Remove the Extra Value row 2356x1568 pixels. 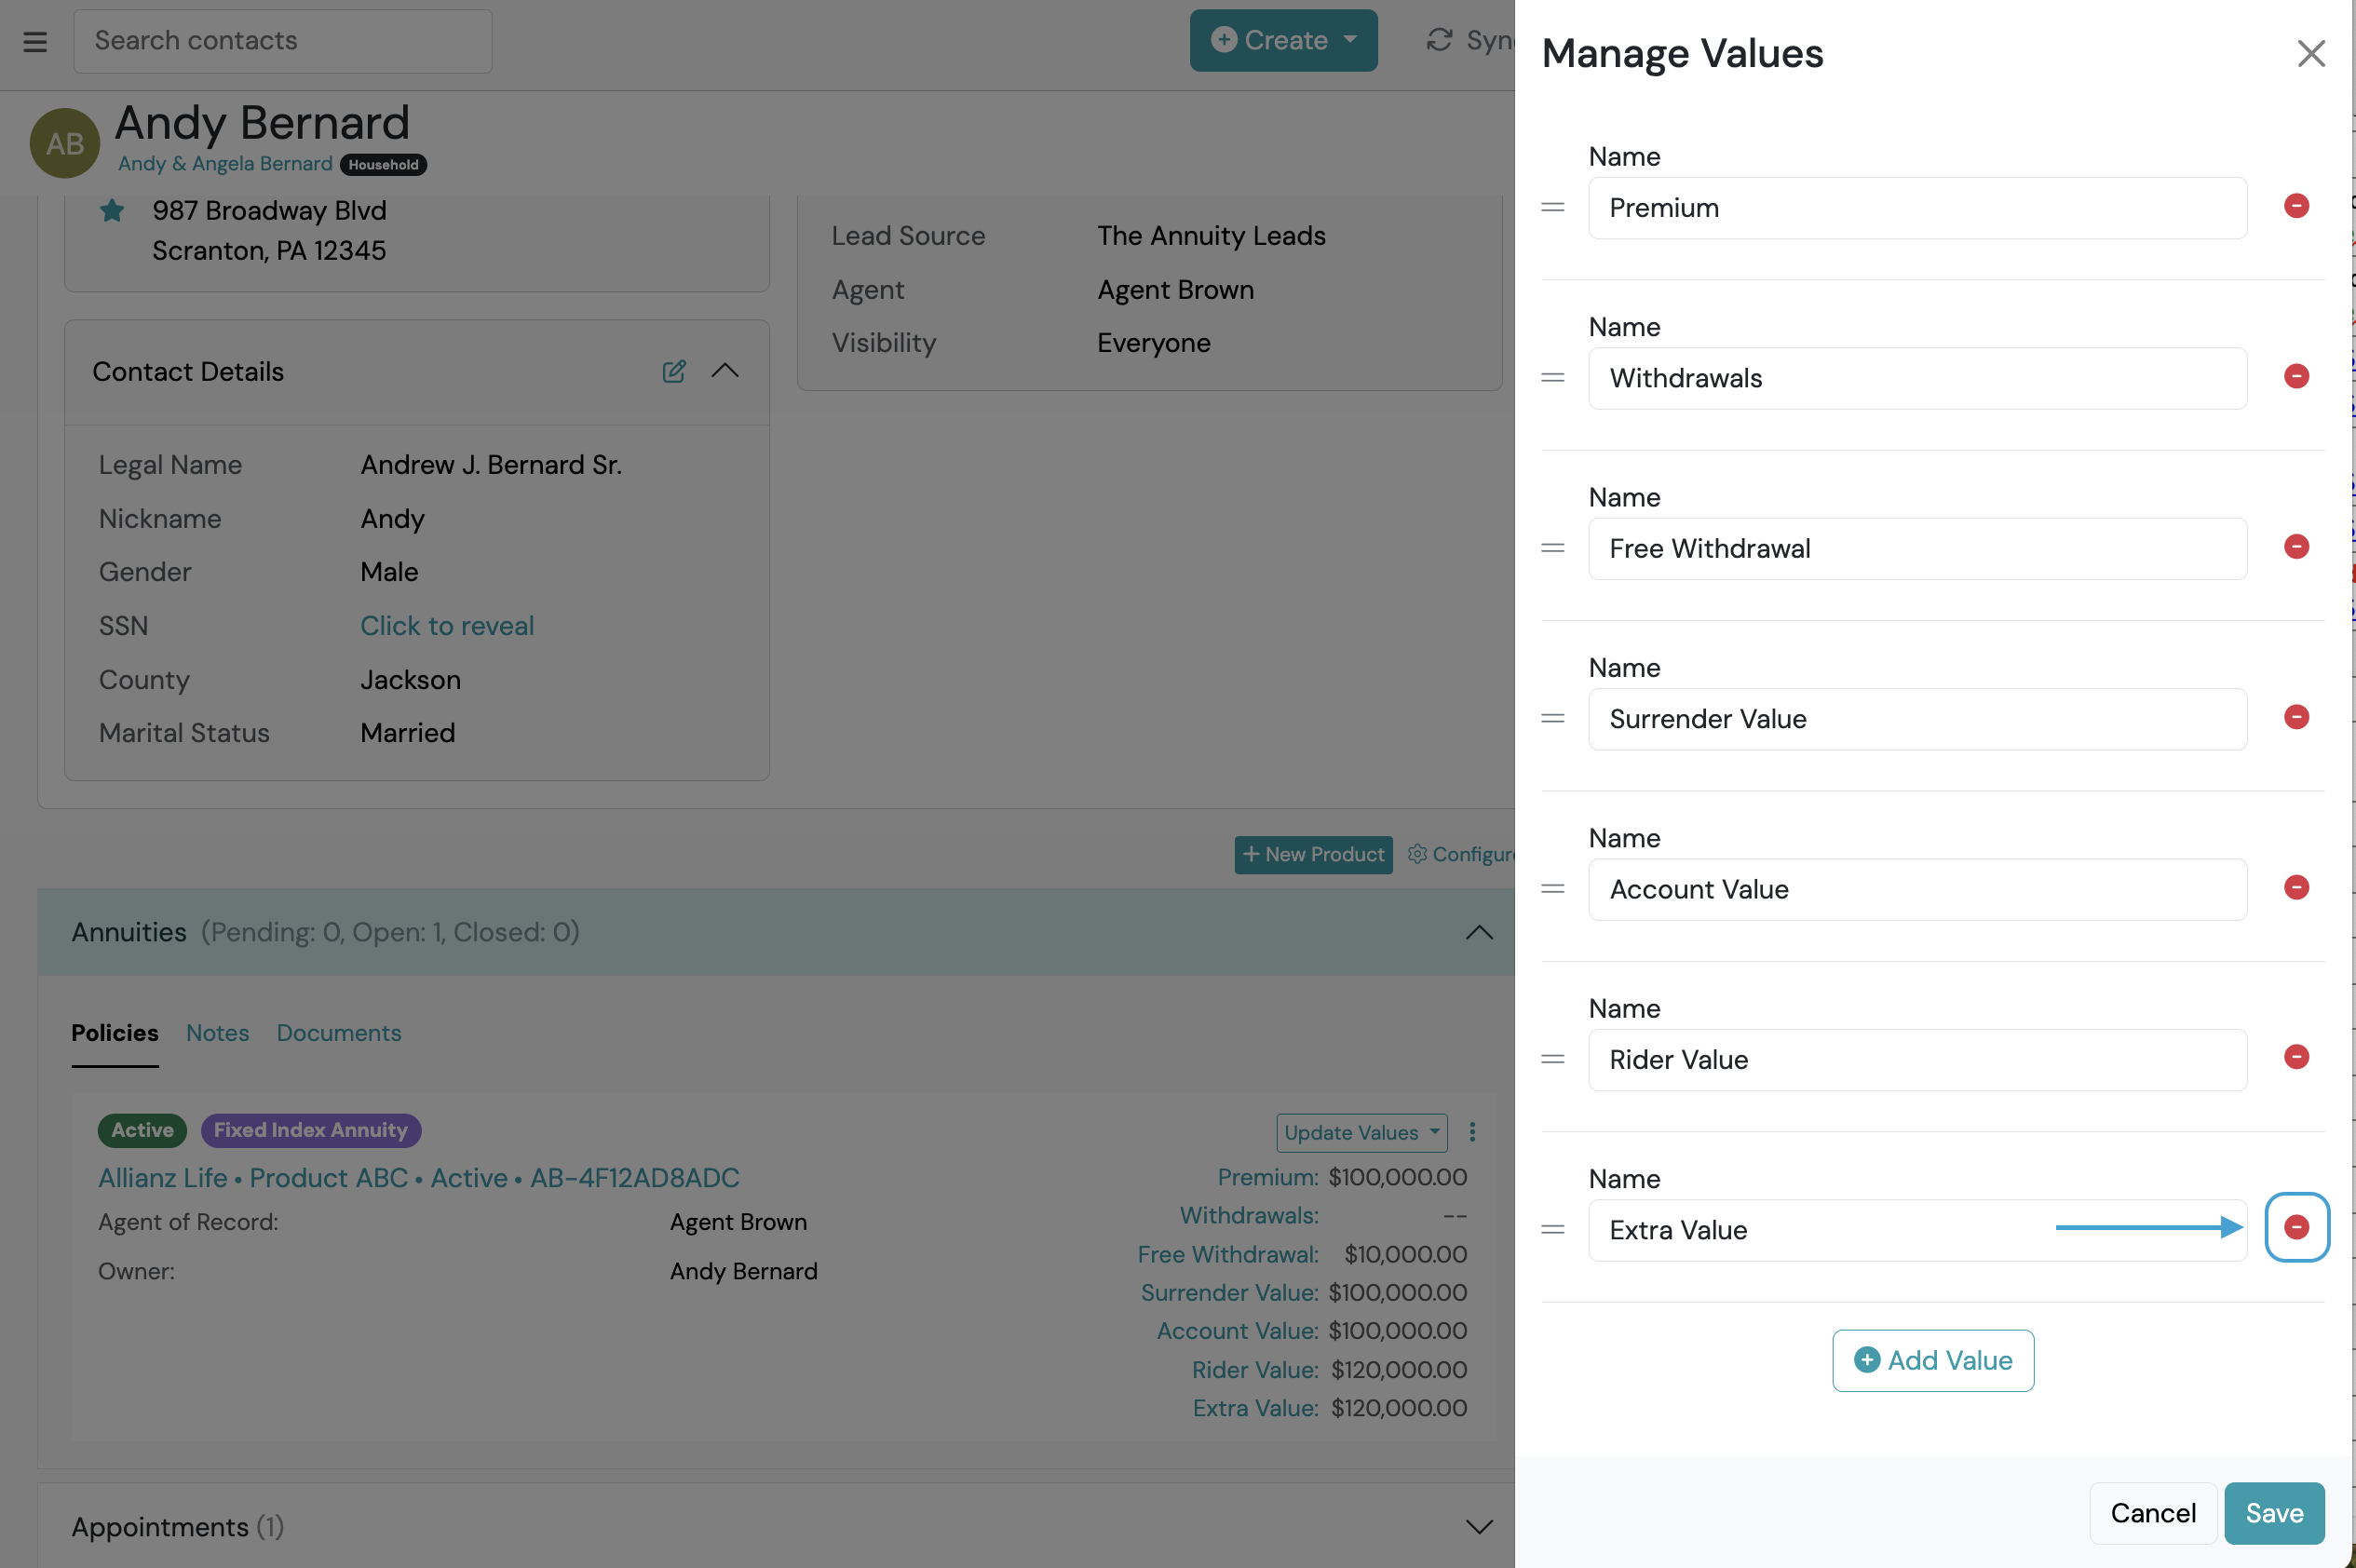(x=2296, y=1227)
